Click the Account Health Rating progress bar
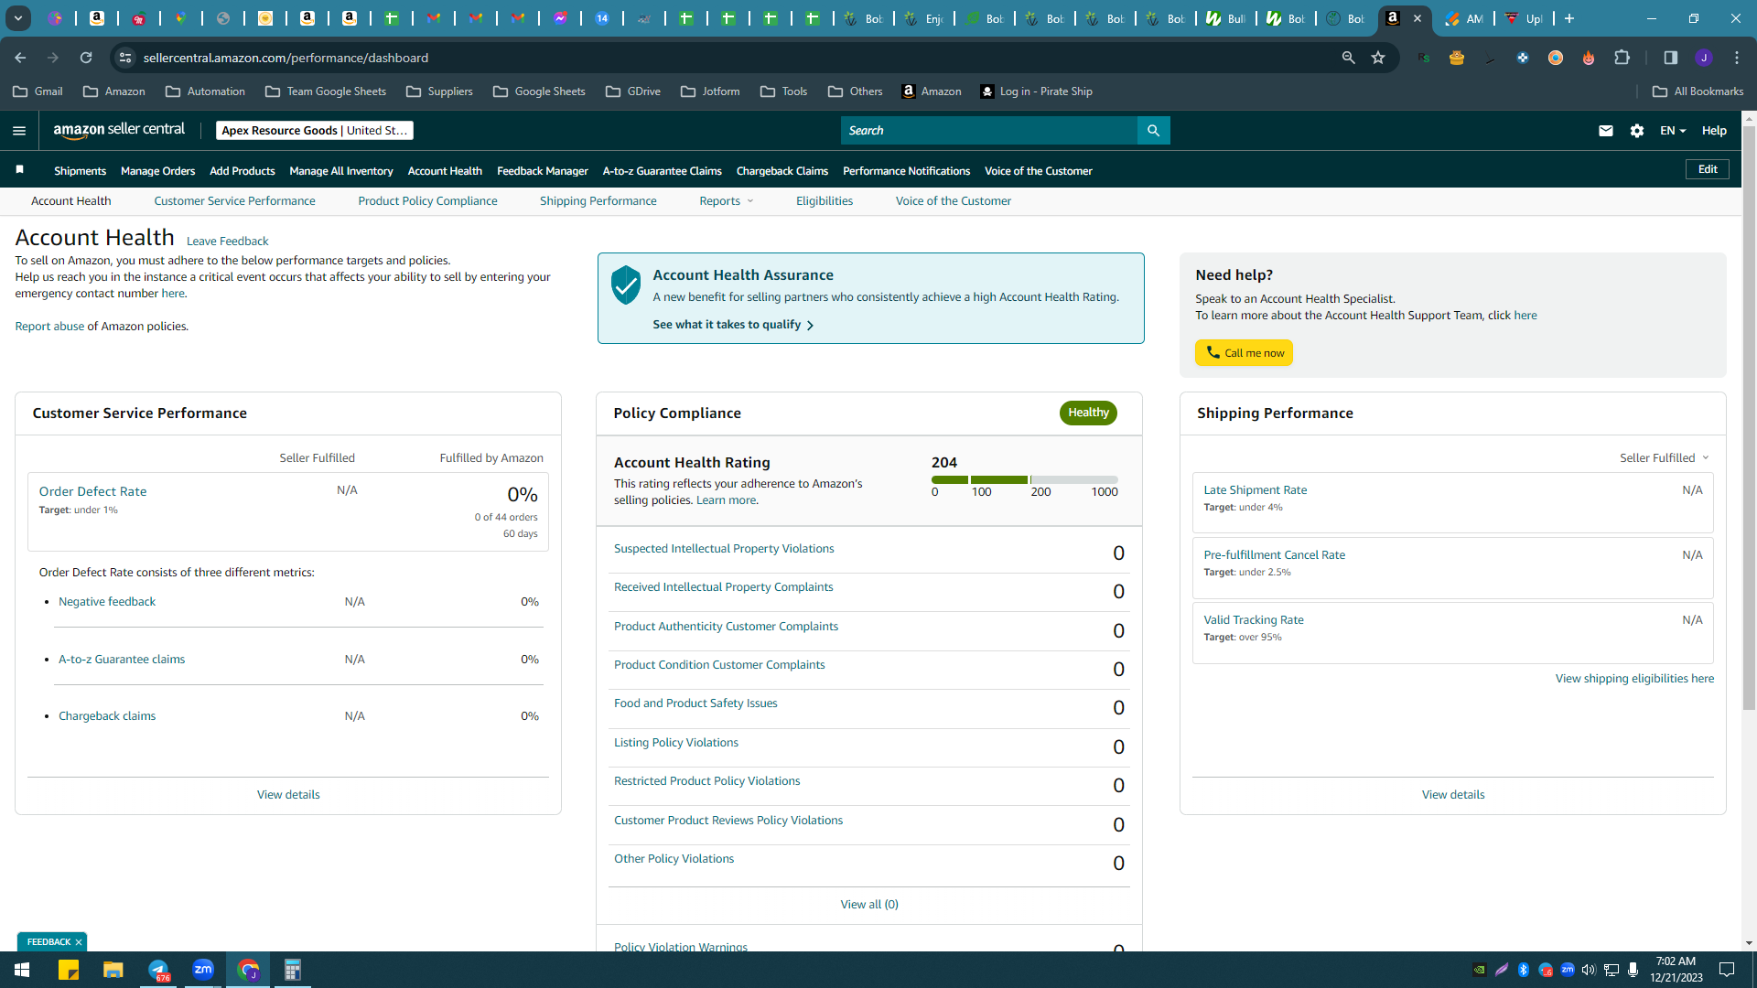Screen dimensions: 1757x988 1025,479
